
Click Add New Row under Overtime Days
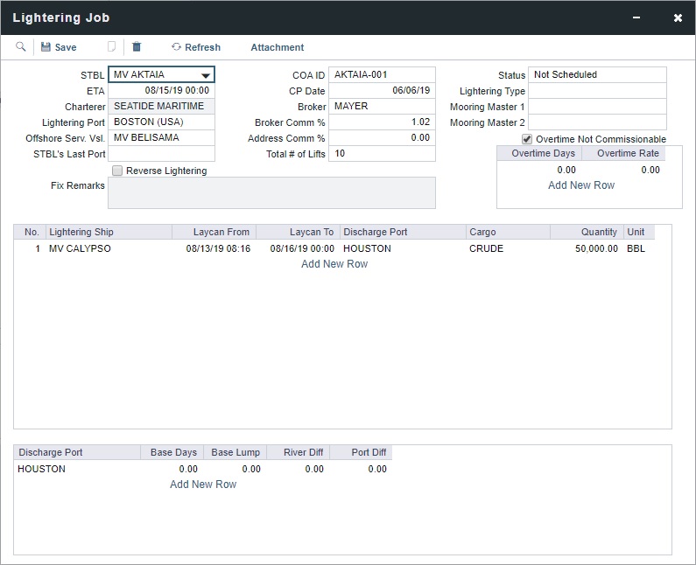coord(581,185)
